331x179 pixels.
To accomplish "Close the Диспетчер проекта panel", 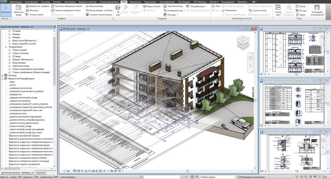I will pyautogui.click(x=55, y=27).
